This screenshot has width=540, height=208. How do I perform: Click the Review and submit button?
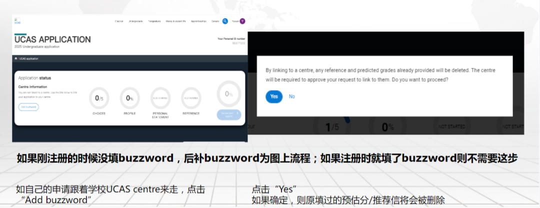click(229, 114)
